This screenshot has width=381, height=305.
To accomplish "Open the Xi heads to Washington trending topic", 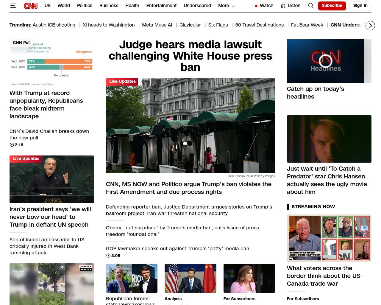I will pyautogui.click(x=109, y=25).
